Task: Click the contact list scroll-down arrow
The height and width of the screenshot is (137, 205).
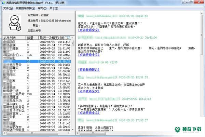Action: [x=73, y=130]
